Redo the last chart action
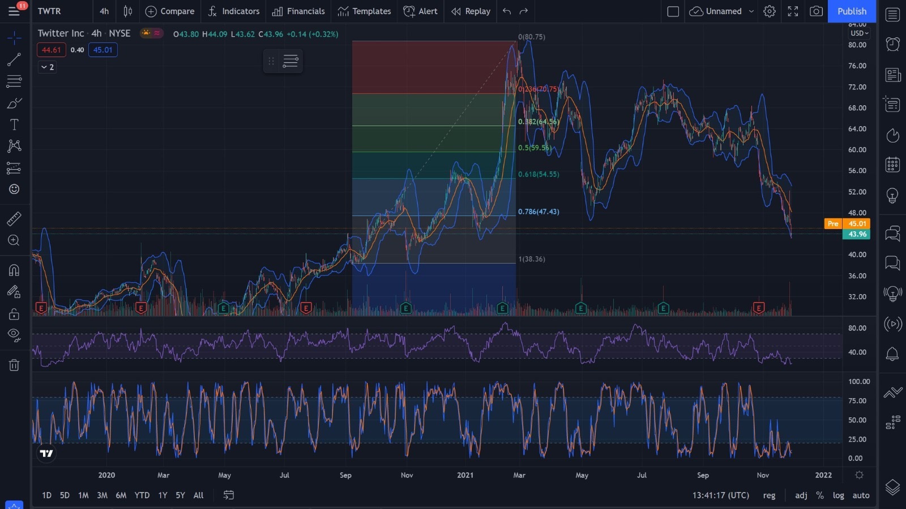 pos(524,11)
